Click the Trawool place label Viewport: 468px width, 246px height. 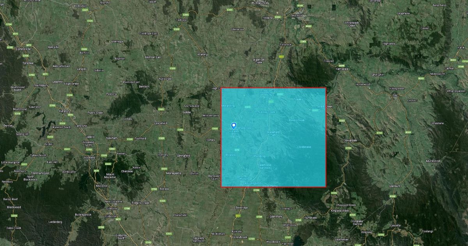328,61
